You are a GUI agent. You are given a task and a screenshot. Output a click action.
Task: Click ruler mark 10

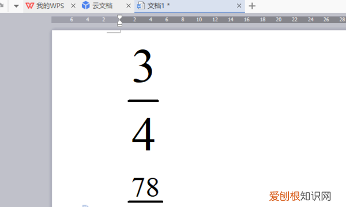(199, 20)
